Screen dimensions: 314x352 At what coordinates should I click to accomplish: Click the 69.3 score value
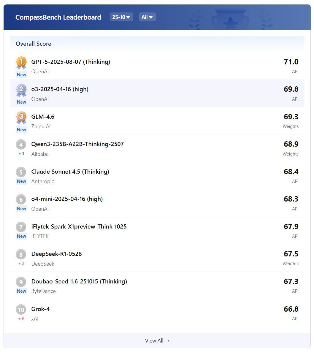(291, 117)
